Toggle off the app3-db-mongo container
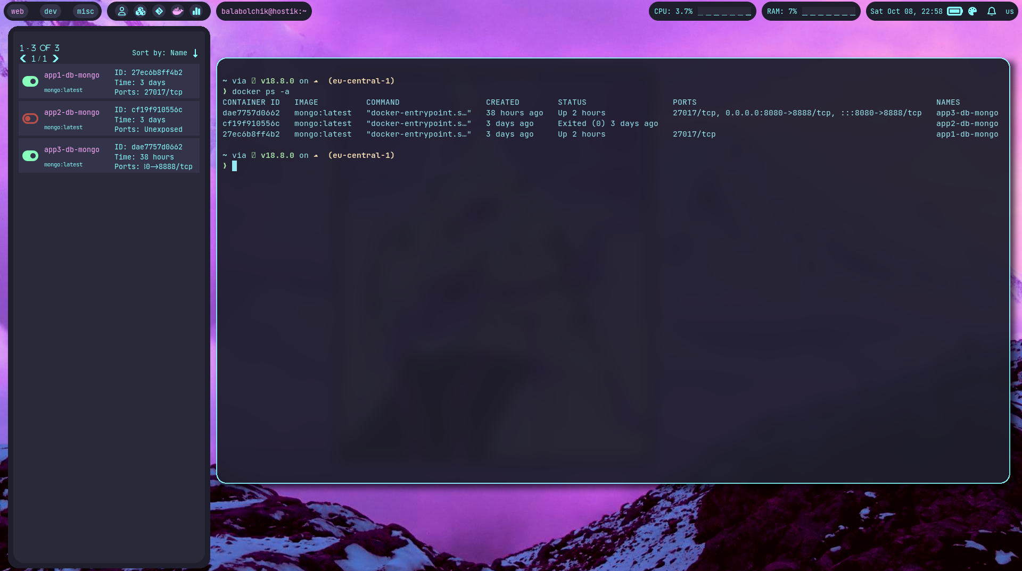 click(x=30, y=156)
